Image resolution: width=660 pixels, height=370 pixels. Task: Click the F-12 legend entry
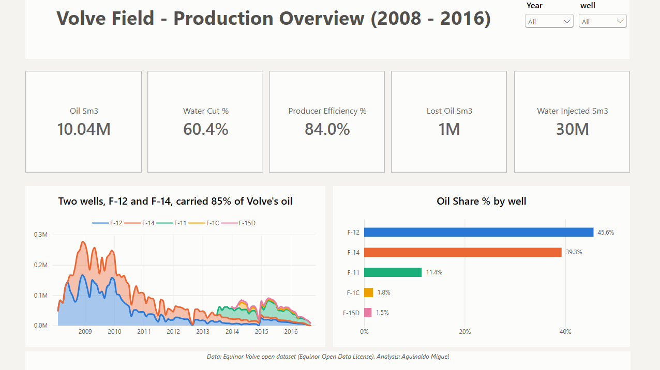pos(108,223)
